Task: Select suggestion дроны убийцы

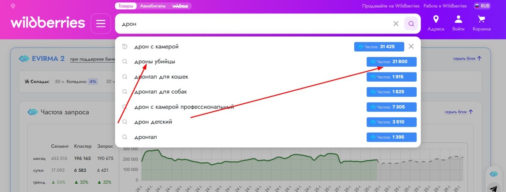Action: (154, 62)
